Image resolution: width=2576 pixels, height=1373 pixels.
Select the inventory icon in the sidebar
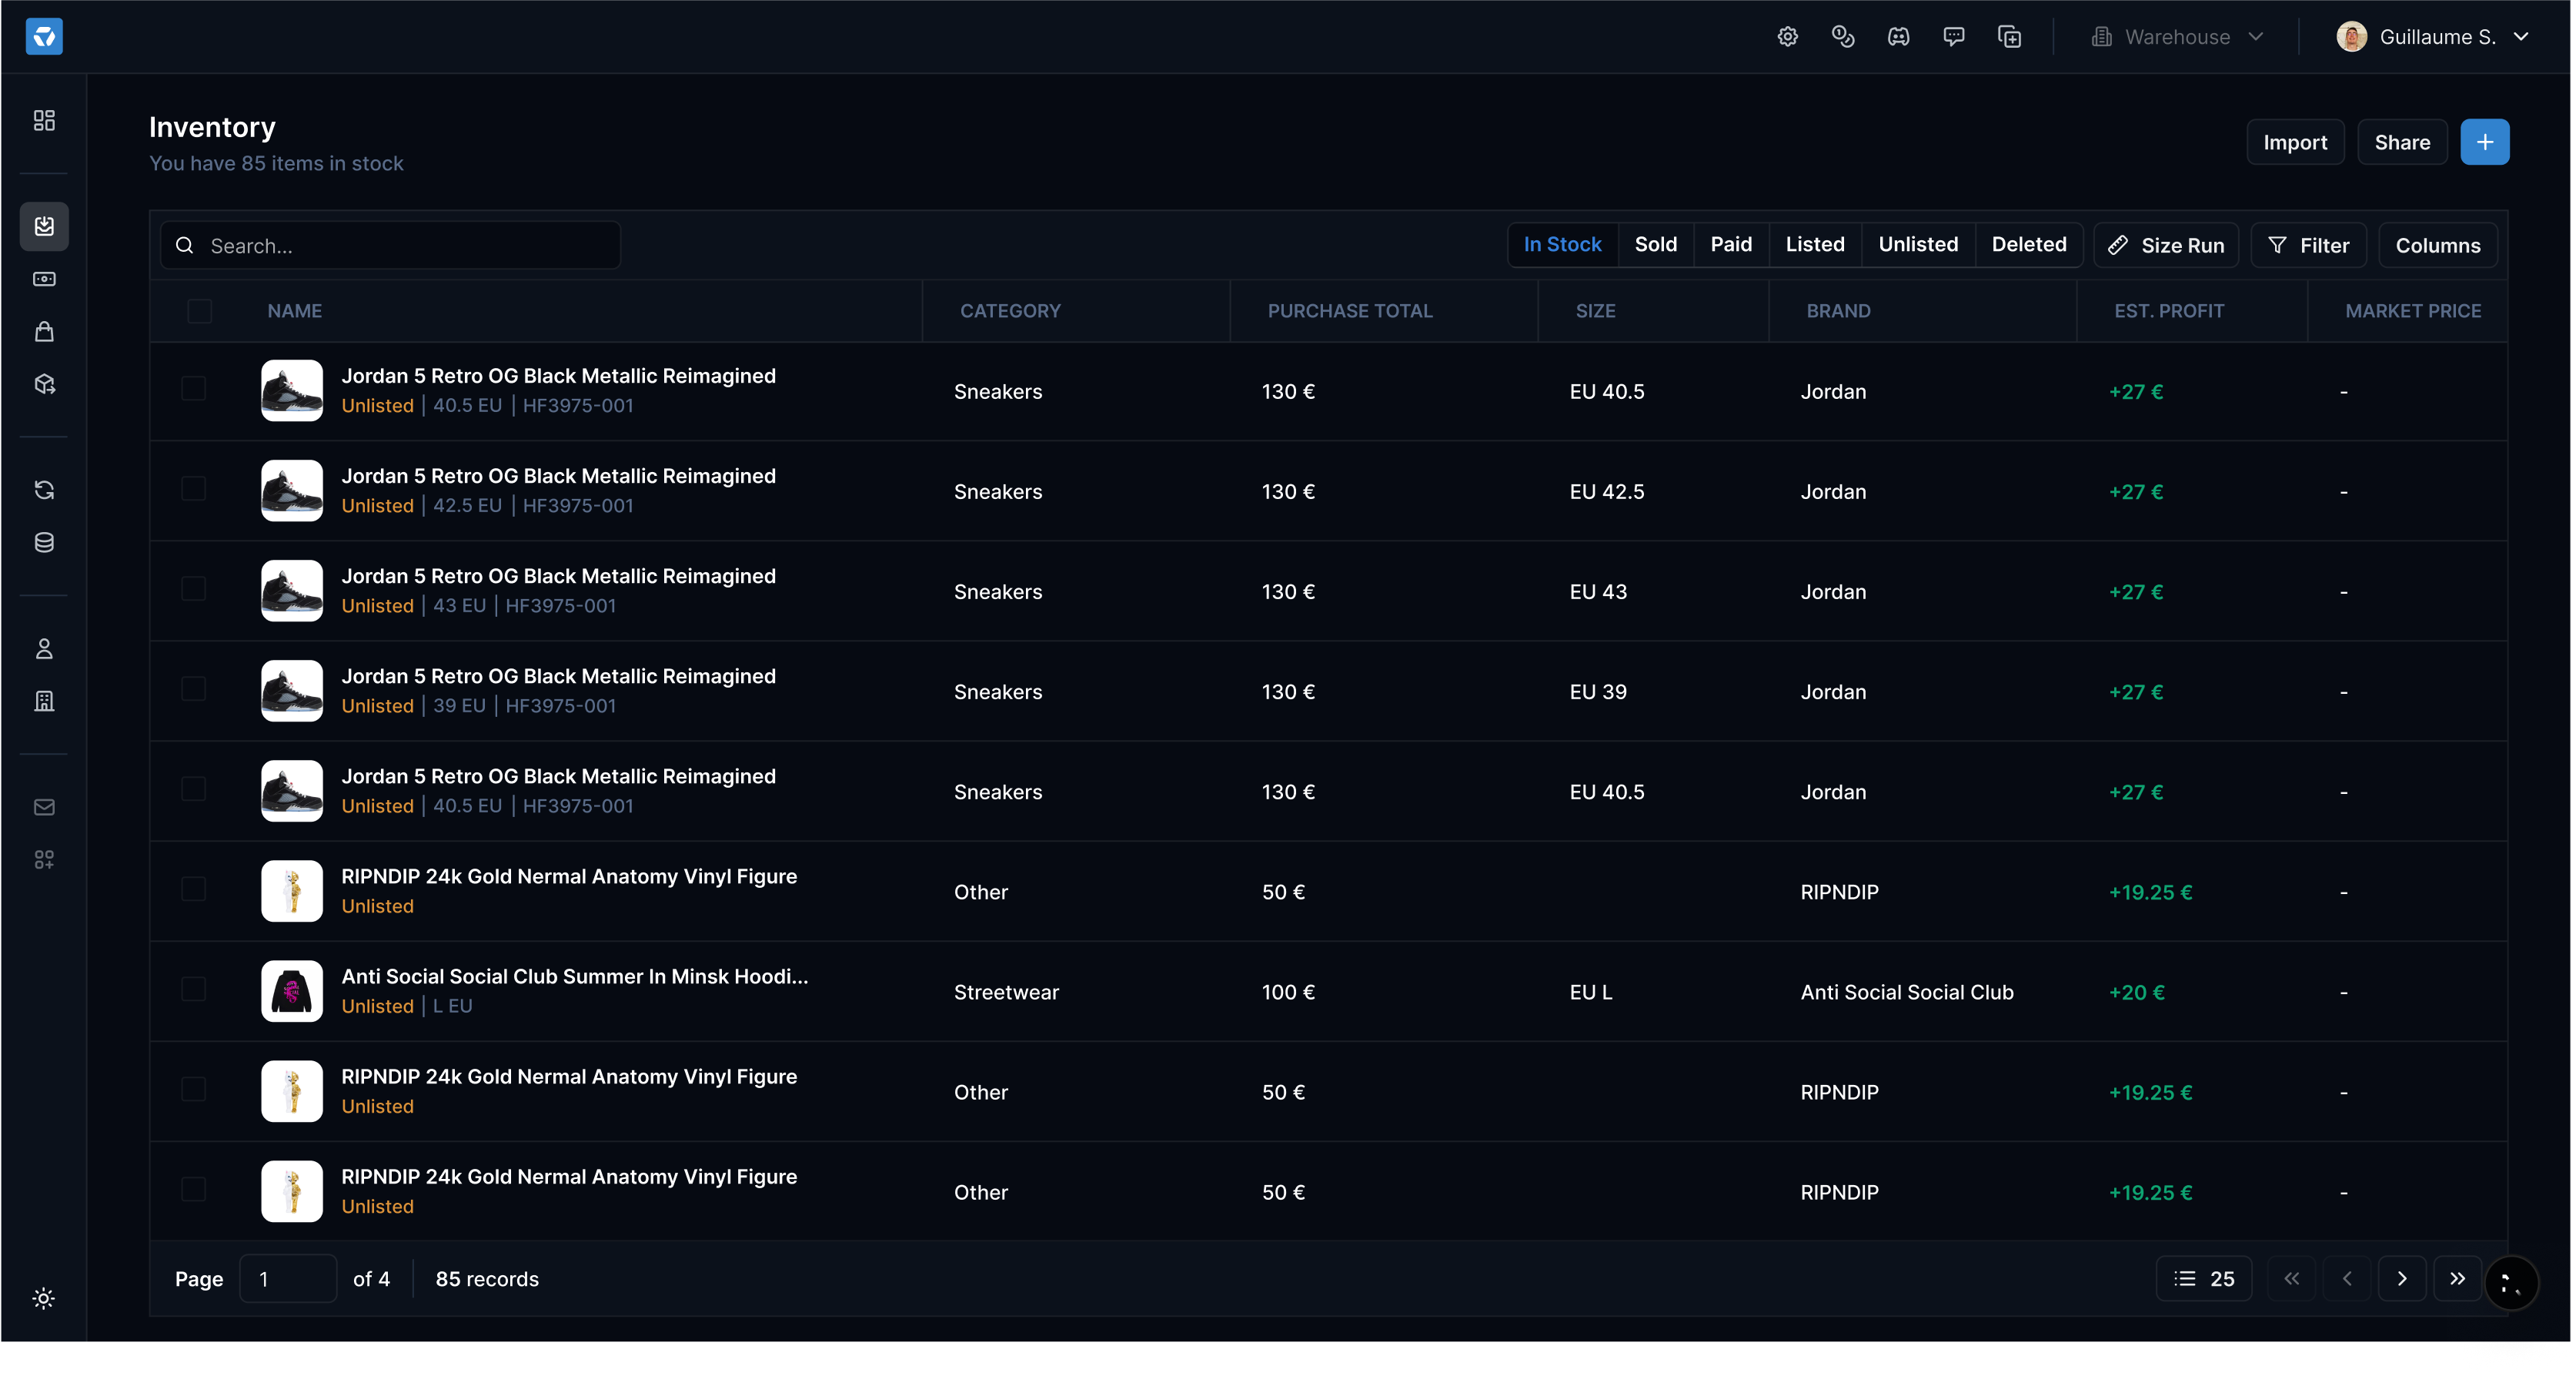click(x=44, y=226)
